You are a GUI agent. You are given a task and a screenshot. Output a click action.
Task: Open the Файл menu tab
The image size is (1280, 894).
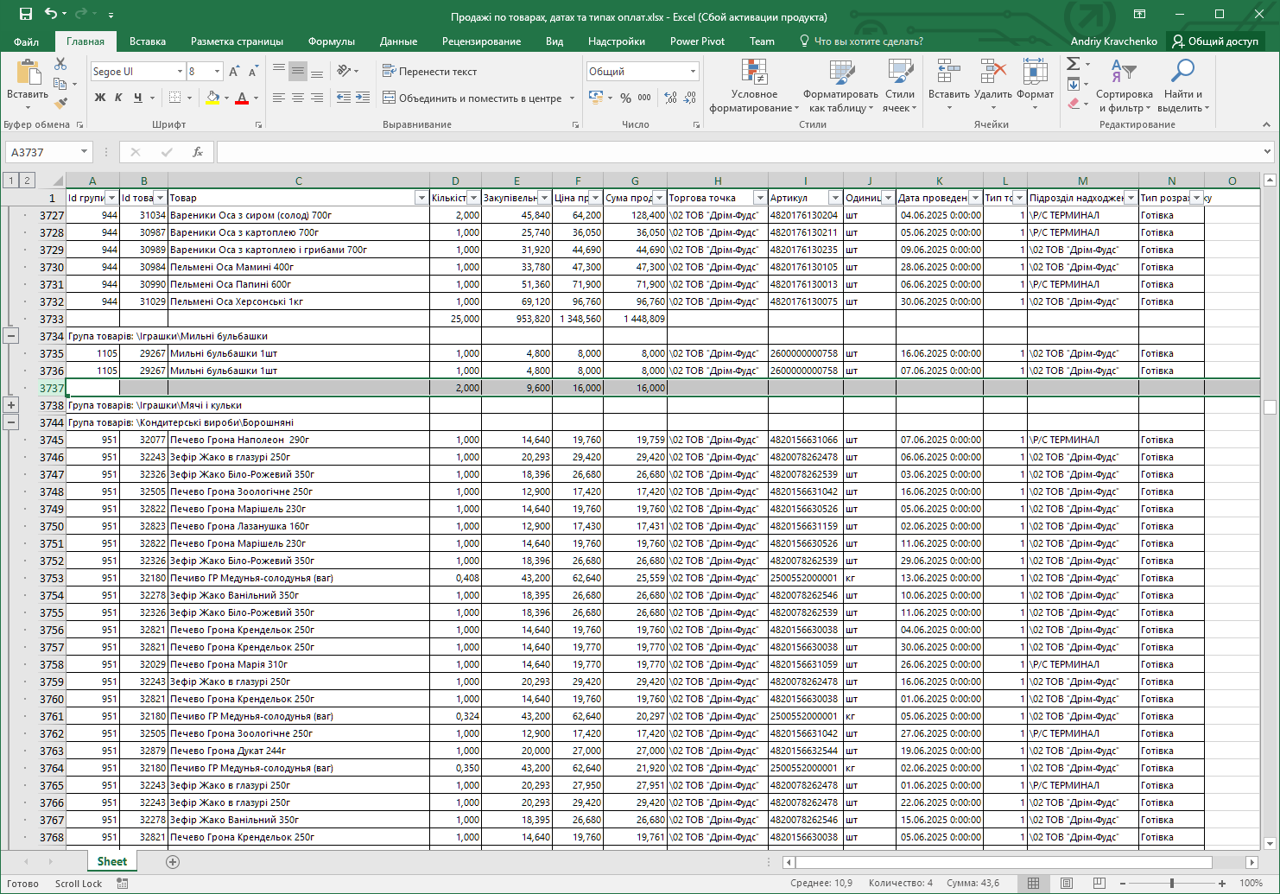click(26, 41)
